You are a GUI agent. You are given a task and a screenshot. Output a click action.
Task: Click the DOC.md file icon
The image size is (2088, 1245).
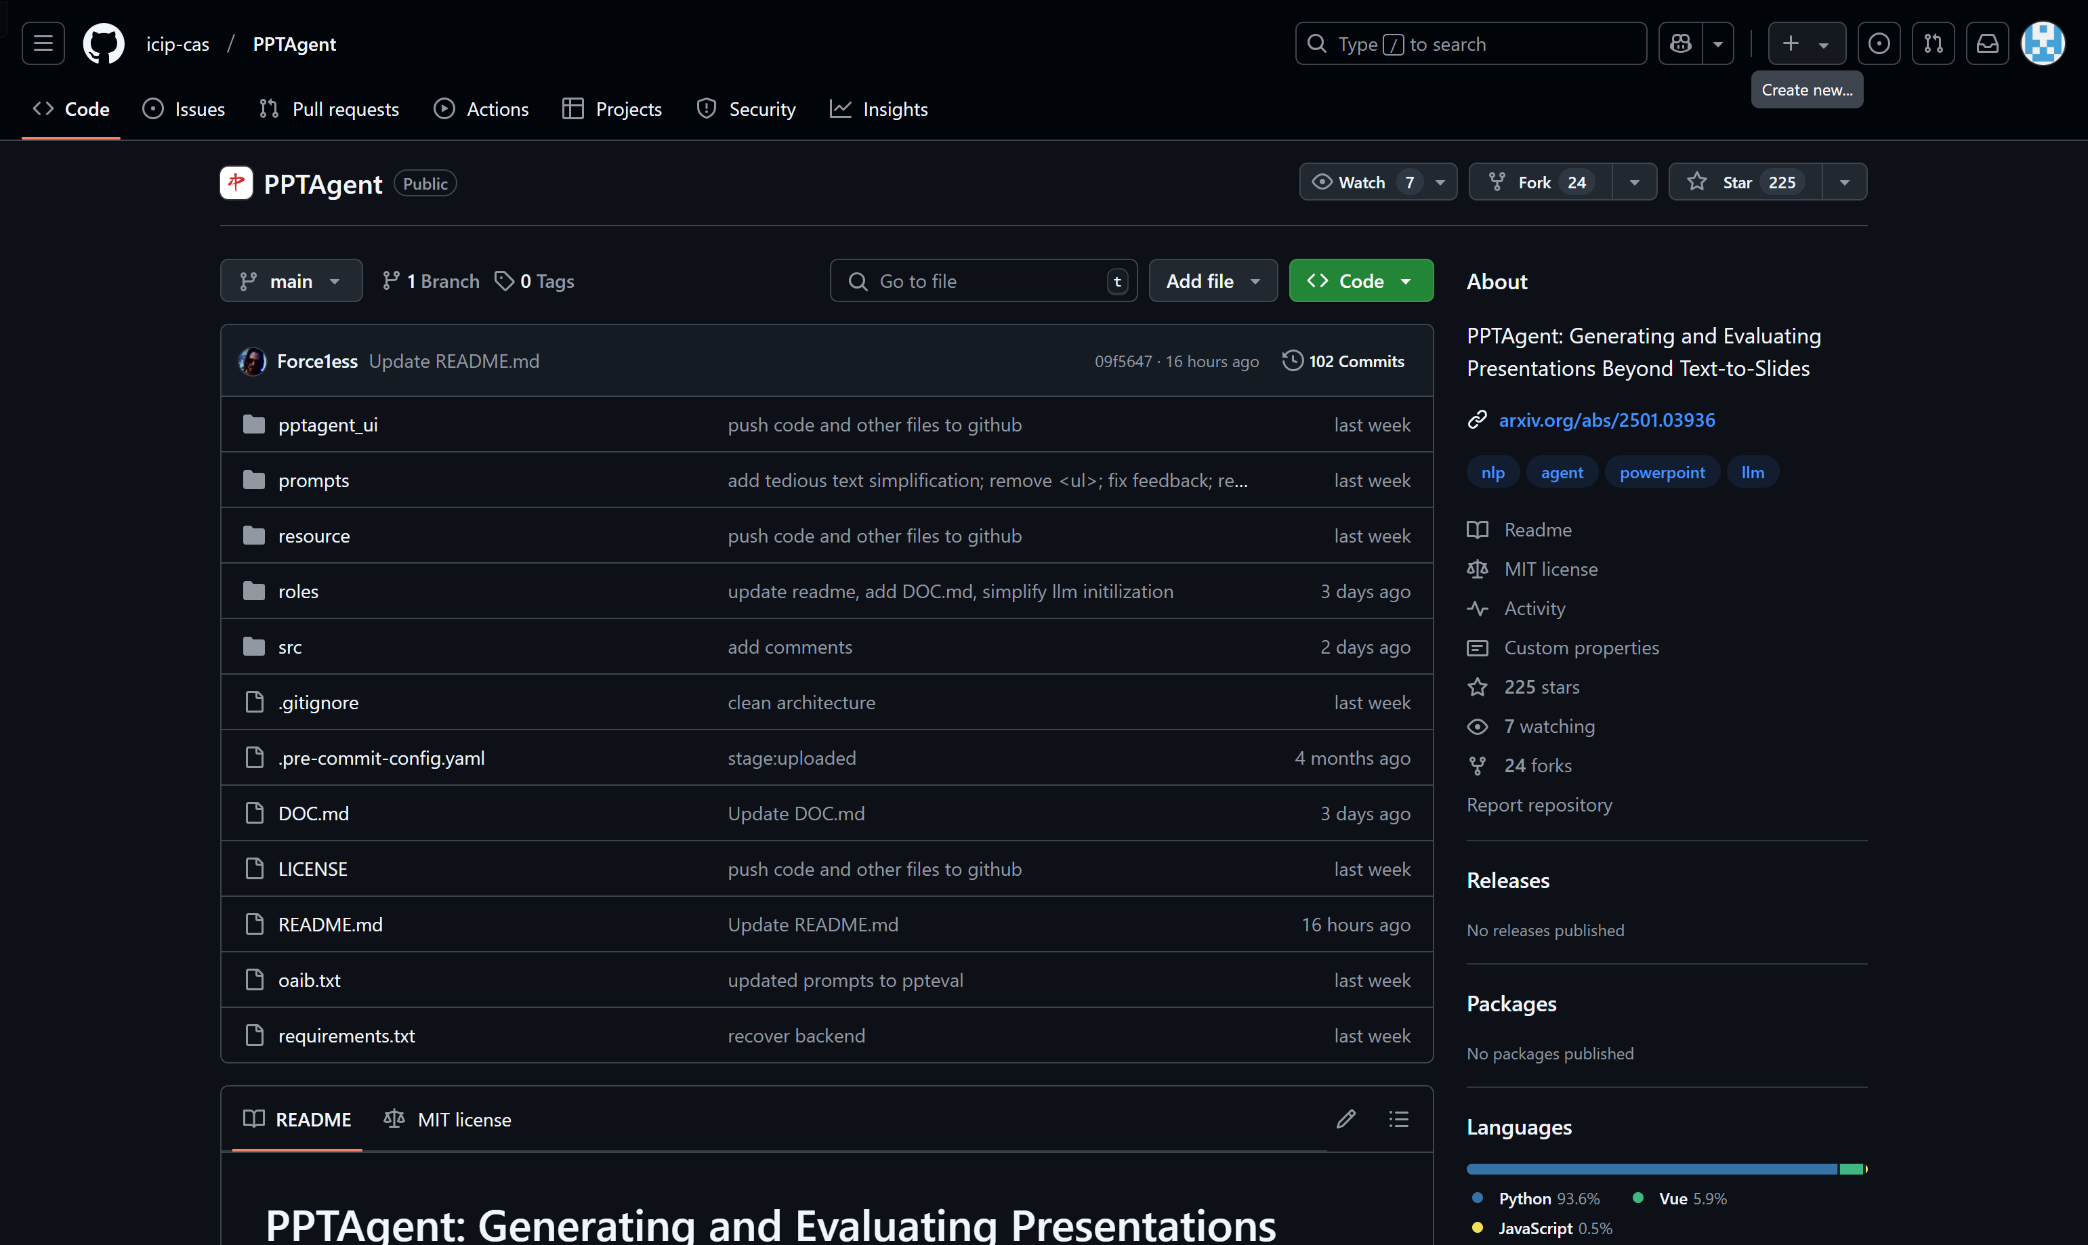pos(254,813)
